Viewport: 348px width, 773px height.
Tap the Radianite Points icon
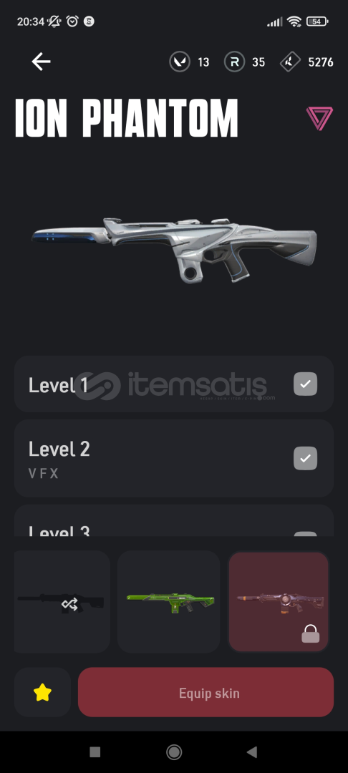235,62
